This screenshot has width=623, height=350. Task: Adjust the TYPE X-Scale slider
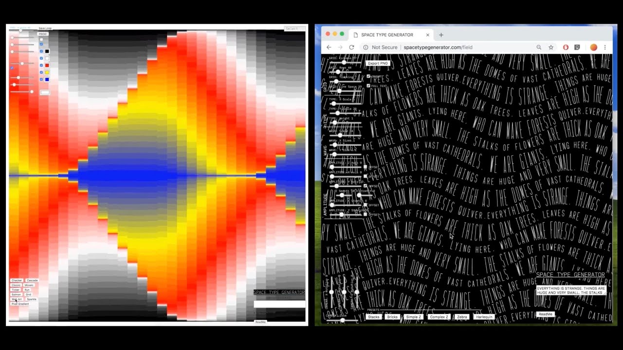pyautogui.click(x=346, y=104)
